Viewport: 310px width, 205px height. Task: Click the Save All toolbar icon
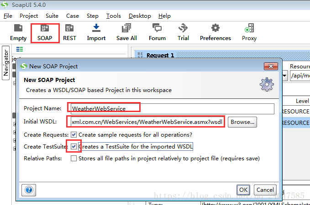click(x=126, y=32)
